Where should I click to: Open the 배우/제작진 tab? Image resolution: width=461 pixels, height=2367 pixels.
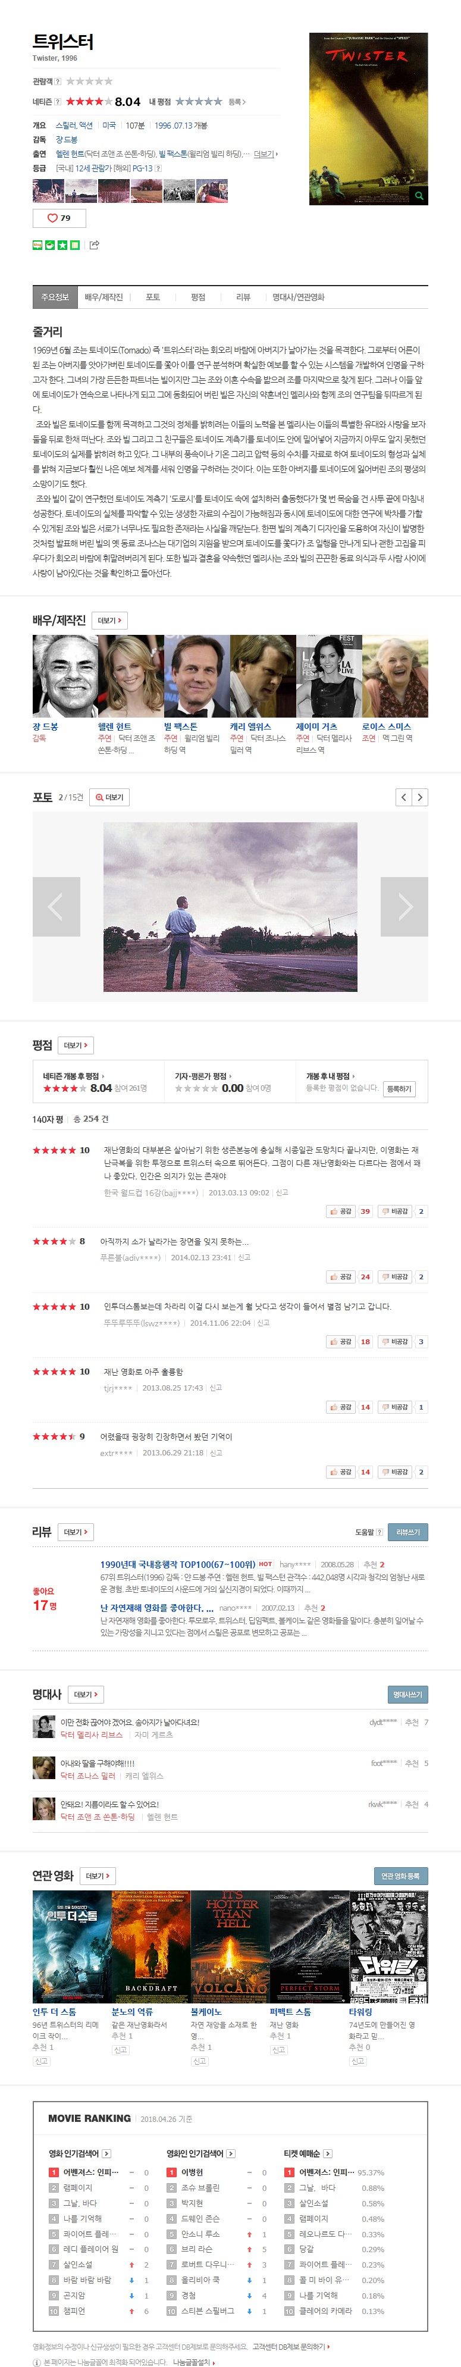(104, 298)
